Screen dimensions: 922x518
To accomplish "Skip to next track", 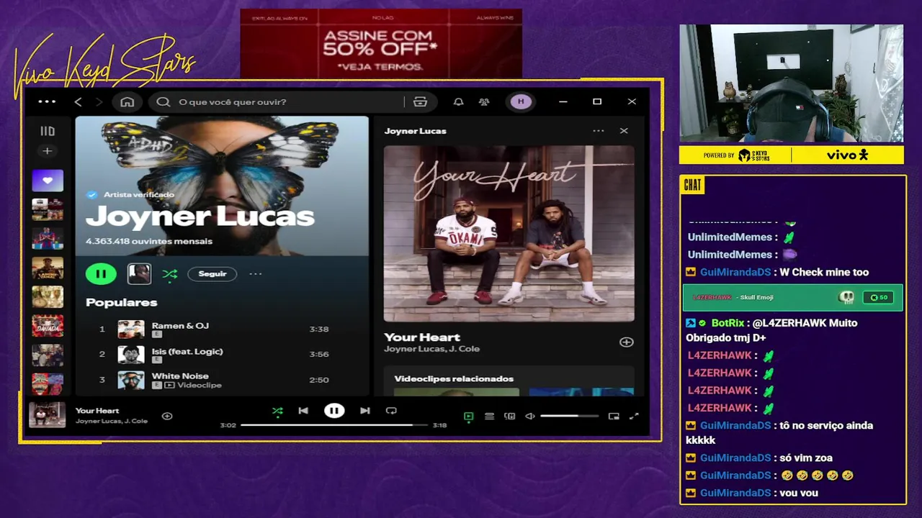I will coord(365,411).
